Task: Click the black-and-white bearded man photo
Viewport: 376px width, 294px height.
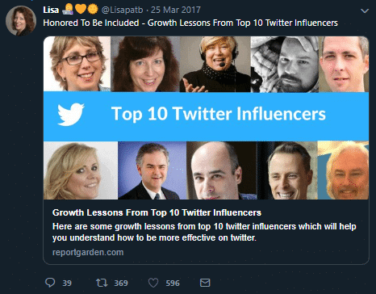Action: point(285,64)
